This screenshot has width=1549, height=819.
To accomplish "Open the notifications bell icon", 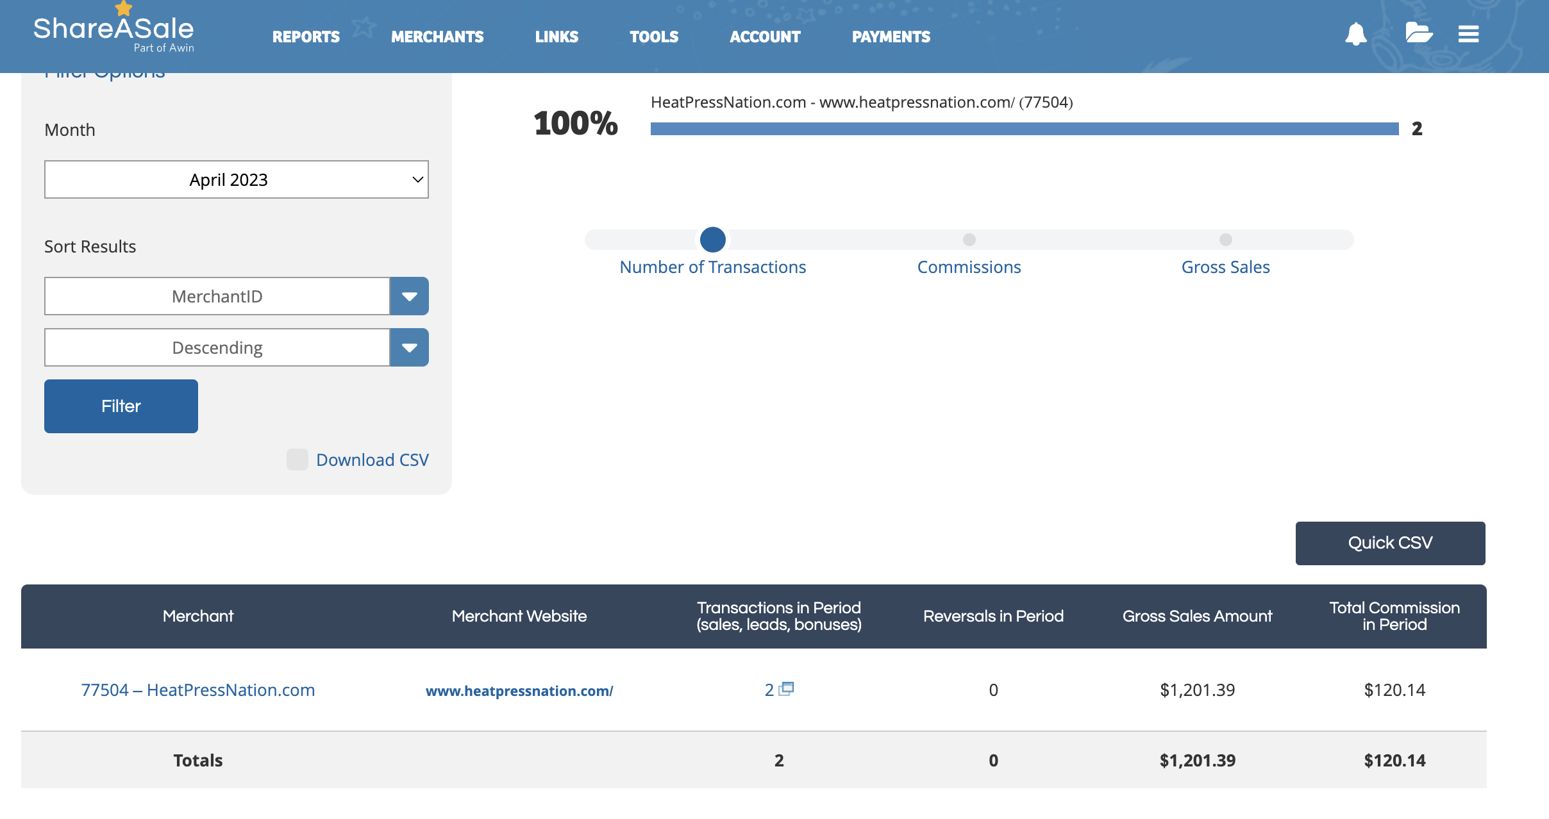I will tap(1355, 33).
